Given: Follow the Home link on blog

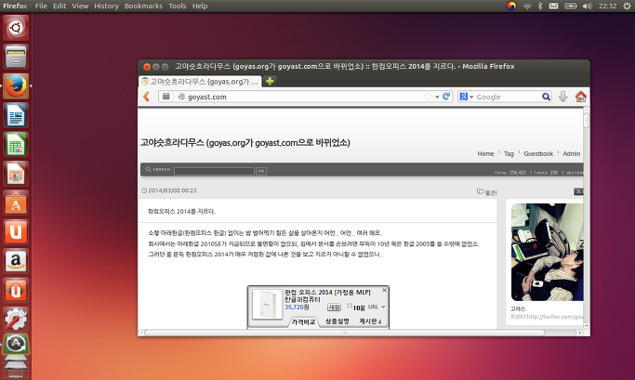Looking at the screenshot, I should pos(485,154).
